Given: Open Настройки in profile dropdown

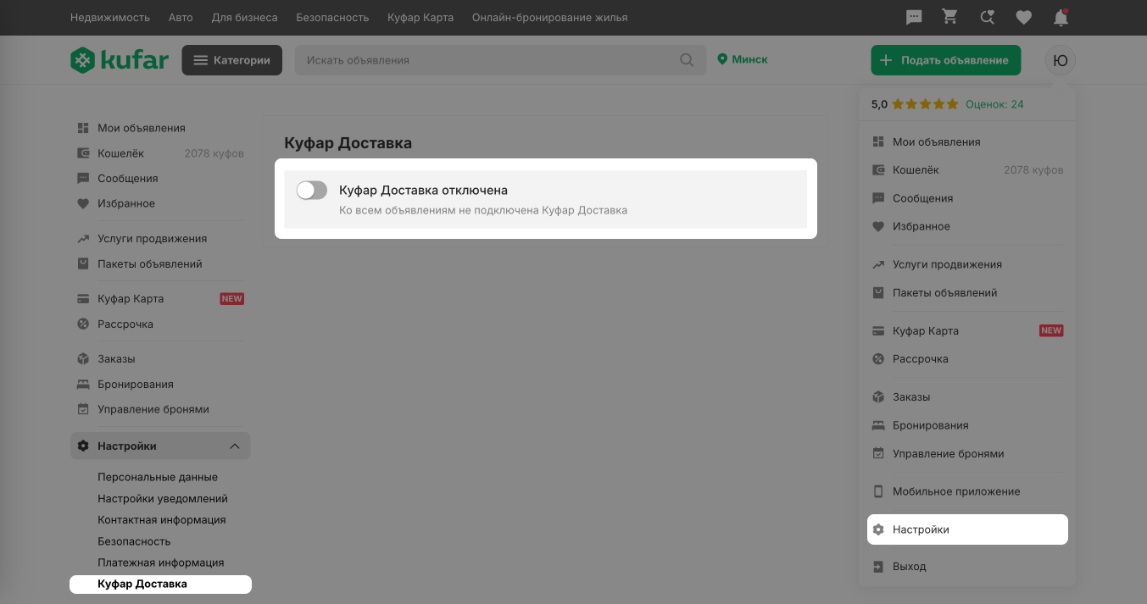Looking at the screenshot, I should point(967,529).
